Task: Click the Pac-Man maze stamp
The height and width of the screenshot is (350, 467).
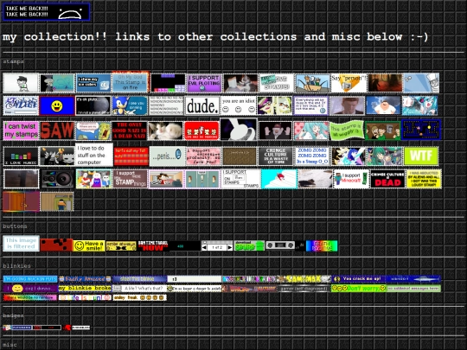Action: click(x=421, y=130)
